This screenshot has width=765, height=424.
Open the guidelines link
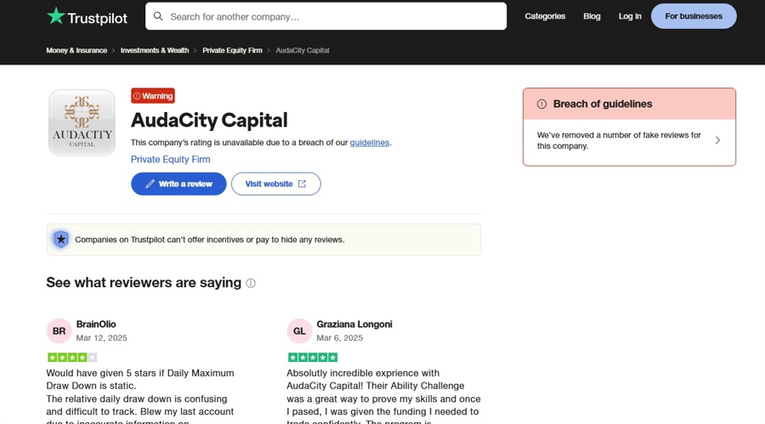coord(369,143)
